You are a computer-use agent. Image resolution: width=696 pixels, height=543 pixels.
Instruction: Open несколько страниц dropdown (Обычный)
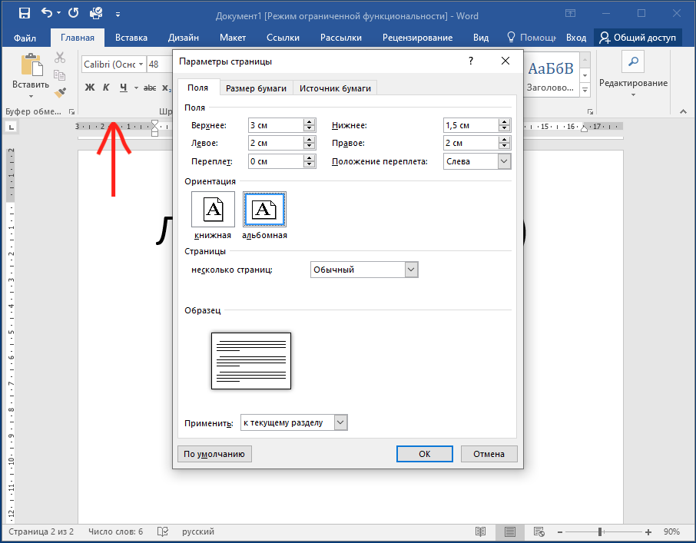[364, 270]
